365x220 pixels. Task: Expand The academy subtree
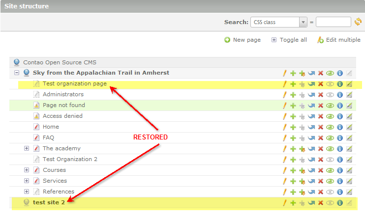pos(27,148)
